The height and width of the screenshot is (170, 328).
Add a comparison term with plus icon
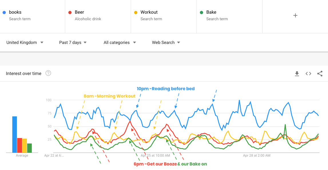(x=295, y=15)
